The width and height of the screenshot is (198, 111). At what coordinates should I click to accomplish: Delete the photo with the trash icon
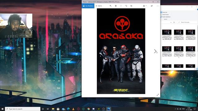[x=116, y=6]
